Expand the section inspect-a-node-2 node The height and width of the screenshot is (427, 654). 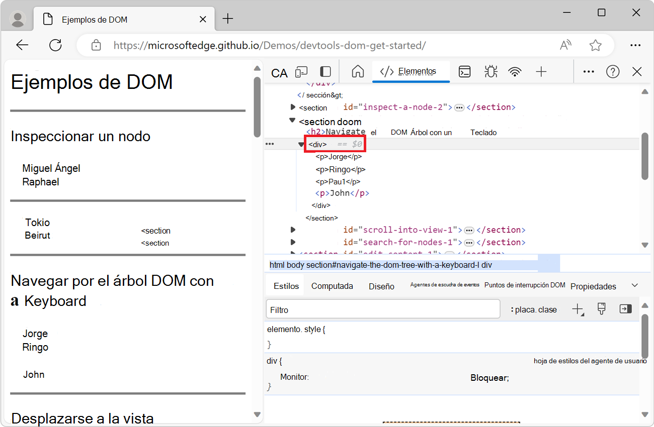[x=293, y=107]
